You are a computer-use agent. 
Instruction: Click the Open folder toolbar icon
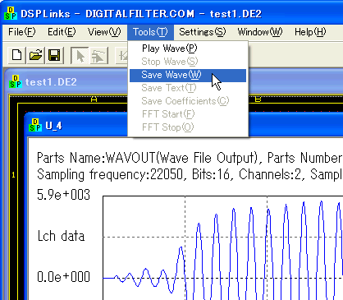pos(35,55)
